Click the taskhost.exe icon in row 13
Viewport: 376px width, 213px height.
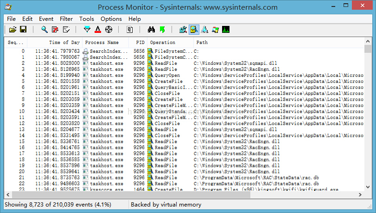tap(85, 129)
